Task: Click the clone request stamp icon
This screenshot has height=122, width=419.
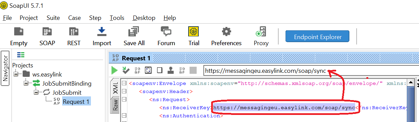Action: coord(171,70)
